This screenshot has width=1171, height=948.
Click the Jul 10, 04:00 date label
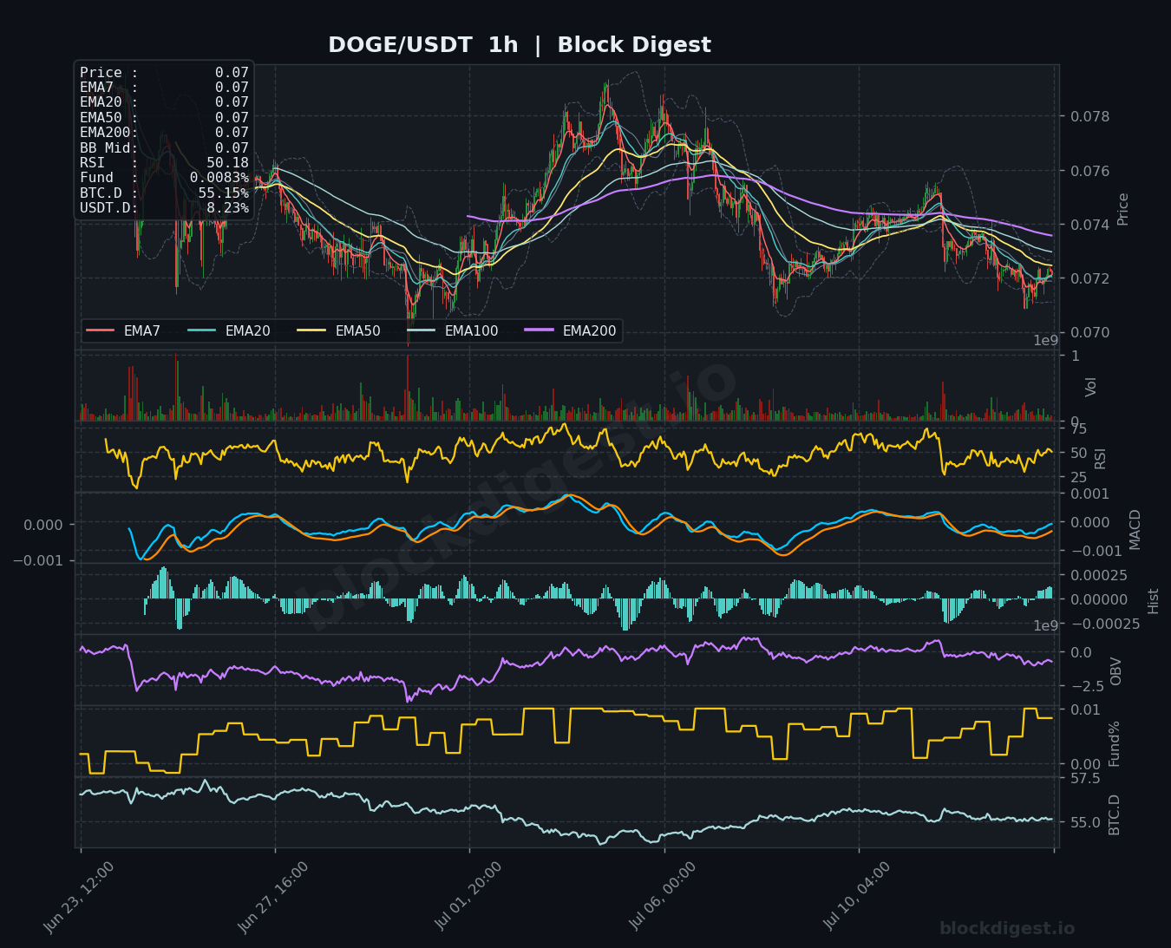[857, 897]
